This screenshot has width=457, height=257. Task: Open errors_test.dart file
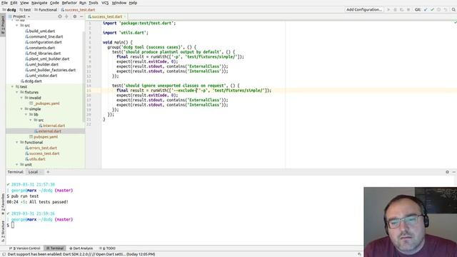pyautogui.click(x=41, y=148)
